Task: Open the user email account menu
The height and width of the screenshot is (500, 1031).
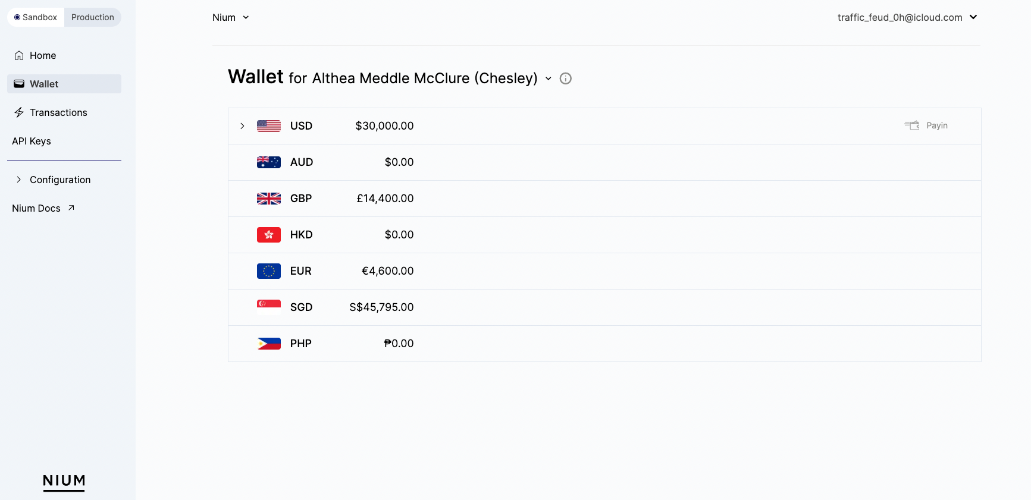Action: (907, 17)
